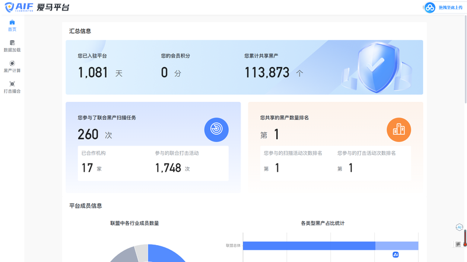Viewport: 467px width, 262px height.
Task: Click the blue square AI badge under the chart
Action: pos(396,254)
